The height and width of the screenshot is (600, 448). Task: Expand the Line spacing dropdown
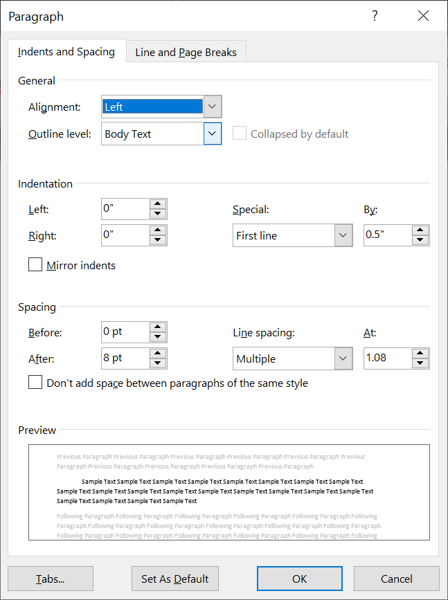(x=343, y=358)
